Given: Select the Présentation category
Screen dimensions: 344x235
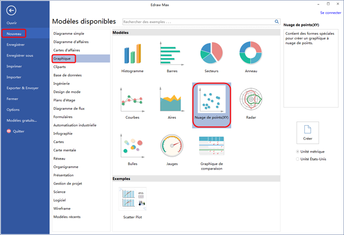Looking at the screenshot, I should 64,175.
